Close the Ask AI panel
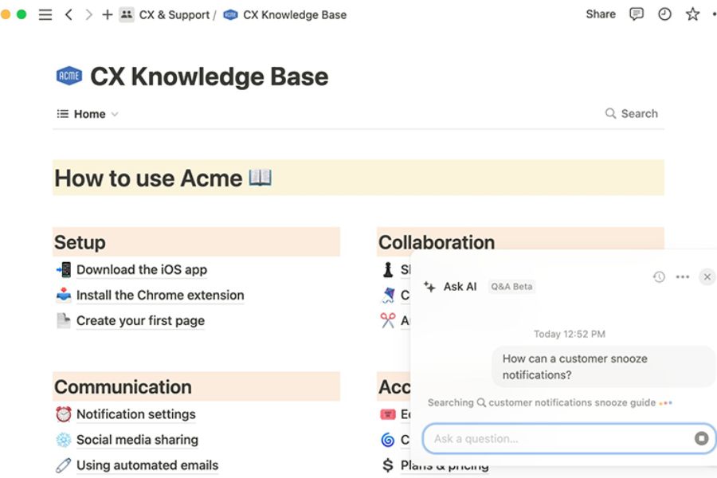 click(x=707, y=277)
